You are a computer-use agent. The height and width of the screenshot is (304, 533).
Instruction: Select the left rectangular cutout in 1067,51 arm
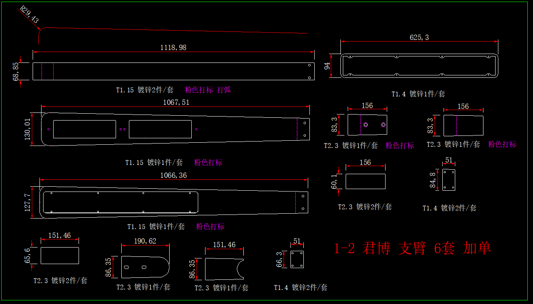(x=84, y=129)
